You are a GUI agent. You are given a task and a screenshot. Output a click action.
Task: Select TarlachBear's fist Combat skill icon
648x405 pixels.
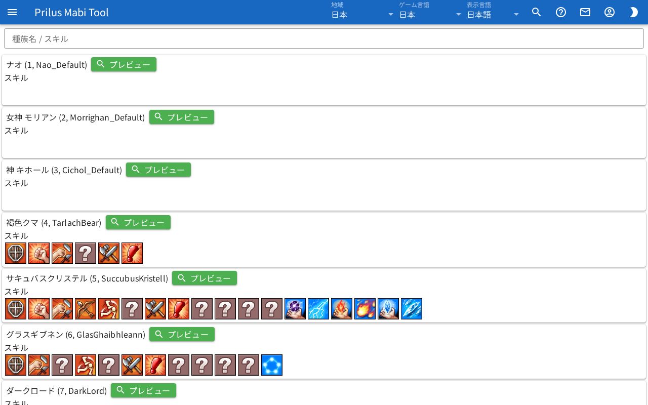39,253
